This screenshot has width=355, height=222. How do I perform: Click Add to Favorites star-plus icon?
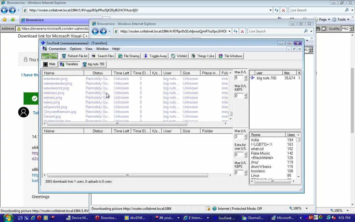click(13, 20)
